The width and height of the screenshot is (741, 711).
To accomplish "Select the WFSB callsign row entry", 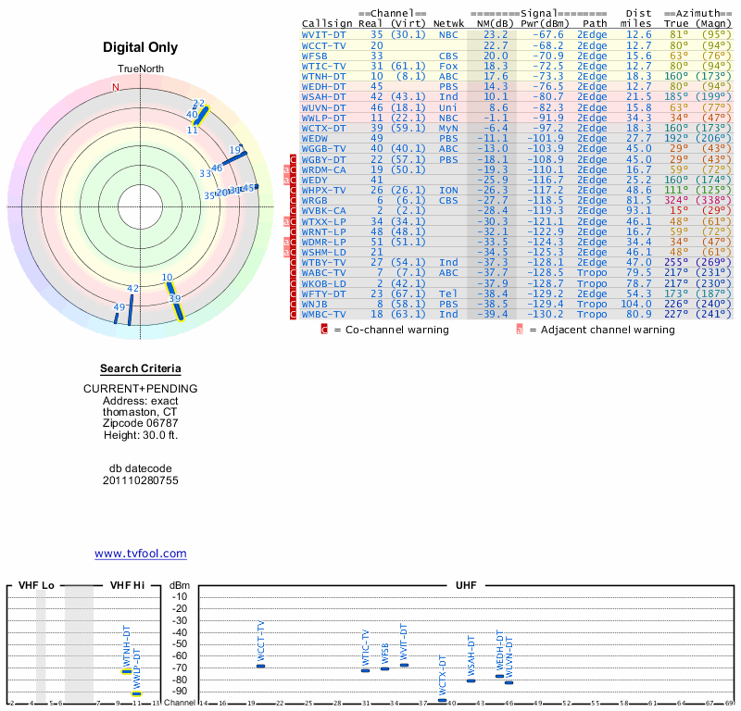I will click(315, 55).
